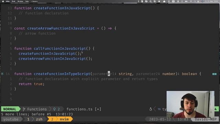The image size is (220, 124).
Task: Click the git branch icon beside Functions
Action: 24,109
